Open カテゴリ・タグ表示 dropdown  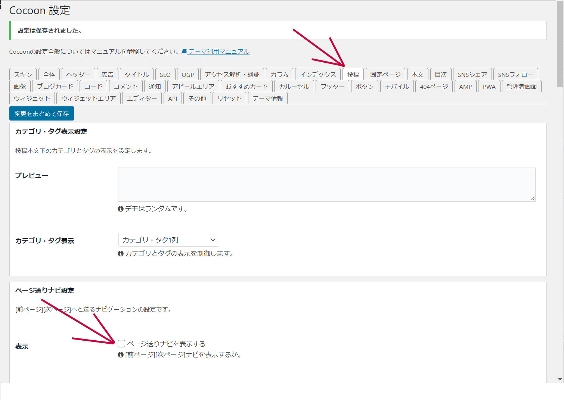tap(168, 240)
